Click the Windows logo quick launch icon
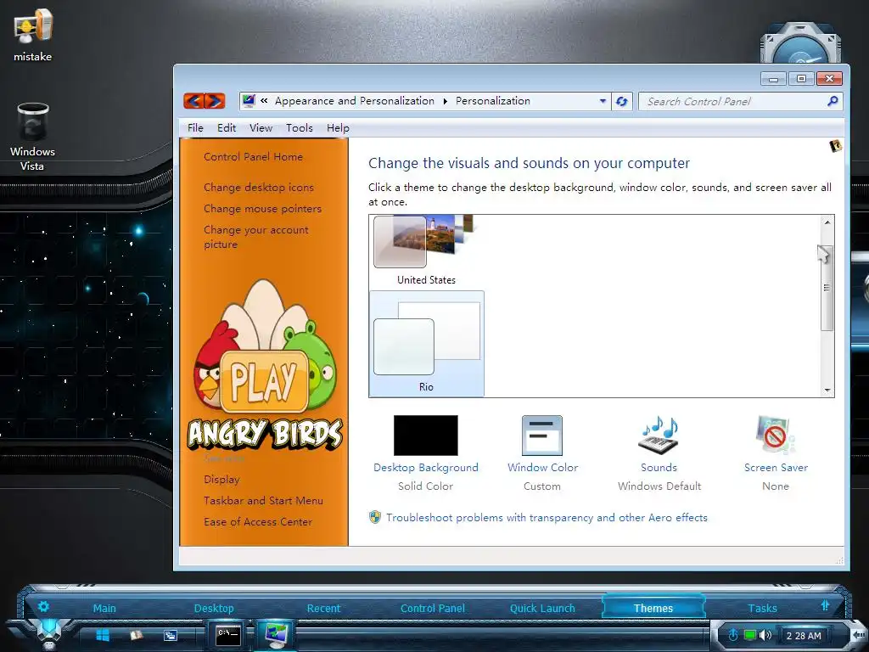This screenshot has height=652, width=869. 103,635
